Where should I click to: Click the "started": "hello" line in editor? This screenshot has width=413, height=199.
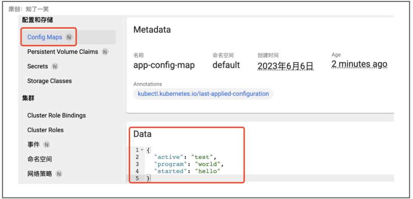click(187, 171)
